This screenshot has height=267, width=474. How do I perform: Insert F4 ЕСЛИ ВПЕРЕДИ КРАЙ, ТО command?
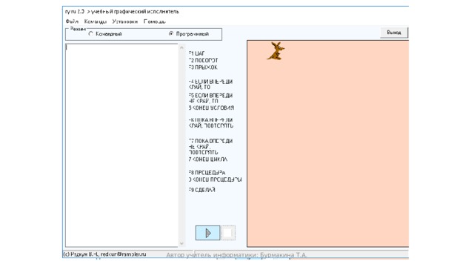pos(210,85)
